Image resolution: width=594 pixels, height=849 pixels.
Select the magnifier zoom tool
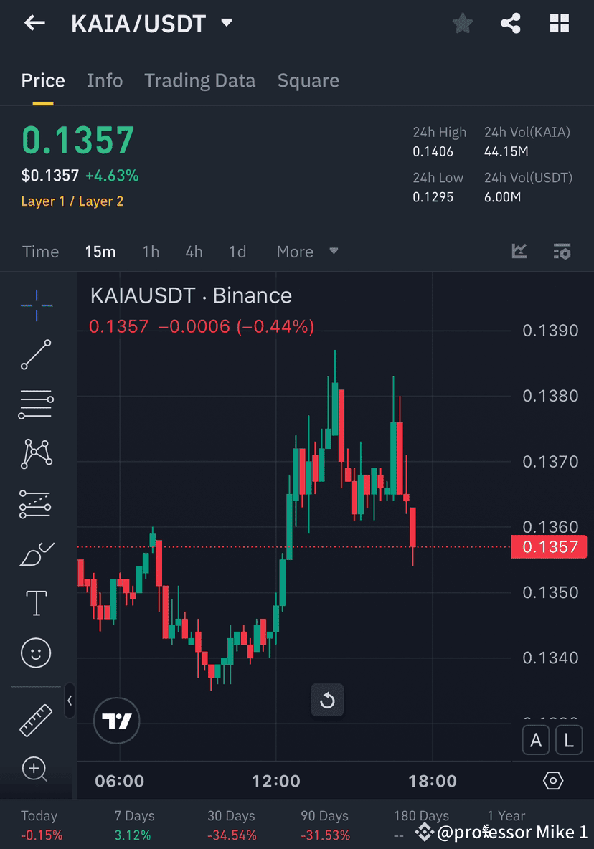(x=36, y=769)
